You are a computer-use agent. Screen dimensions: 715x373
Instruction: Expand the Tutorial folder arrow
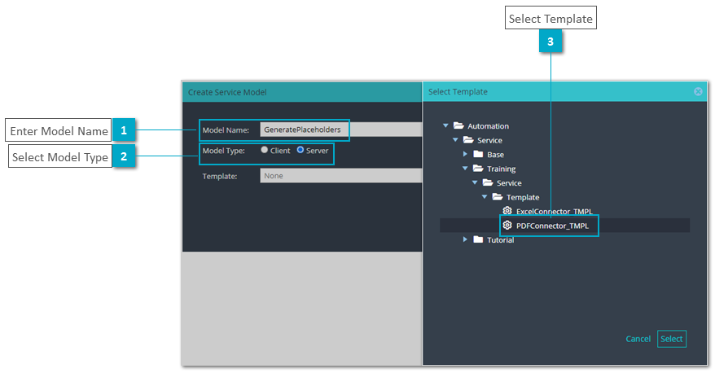coord(465,239)
